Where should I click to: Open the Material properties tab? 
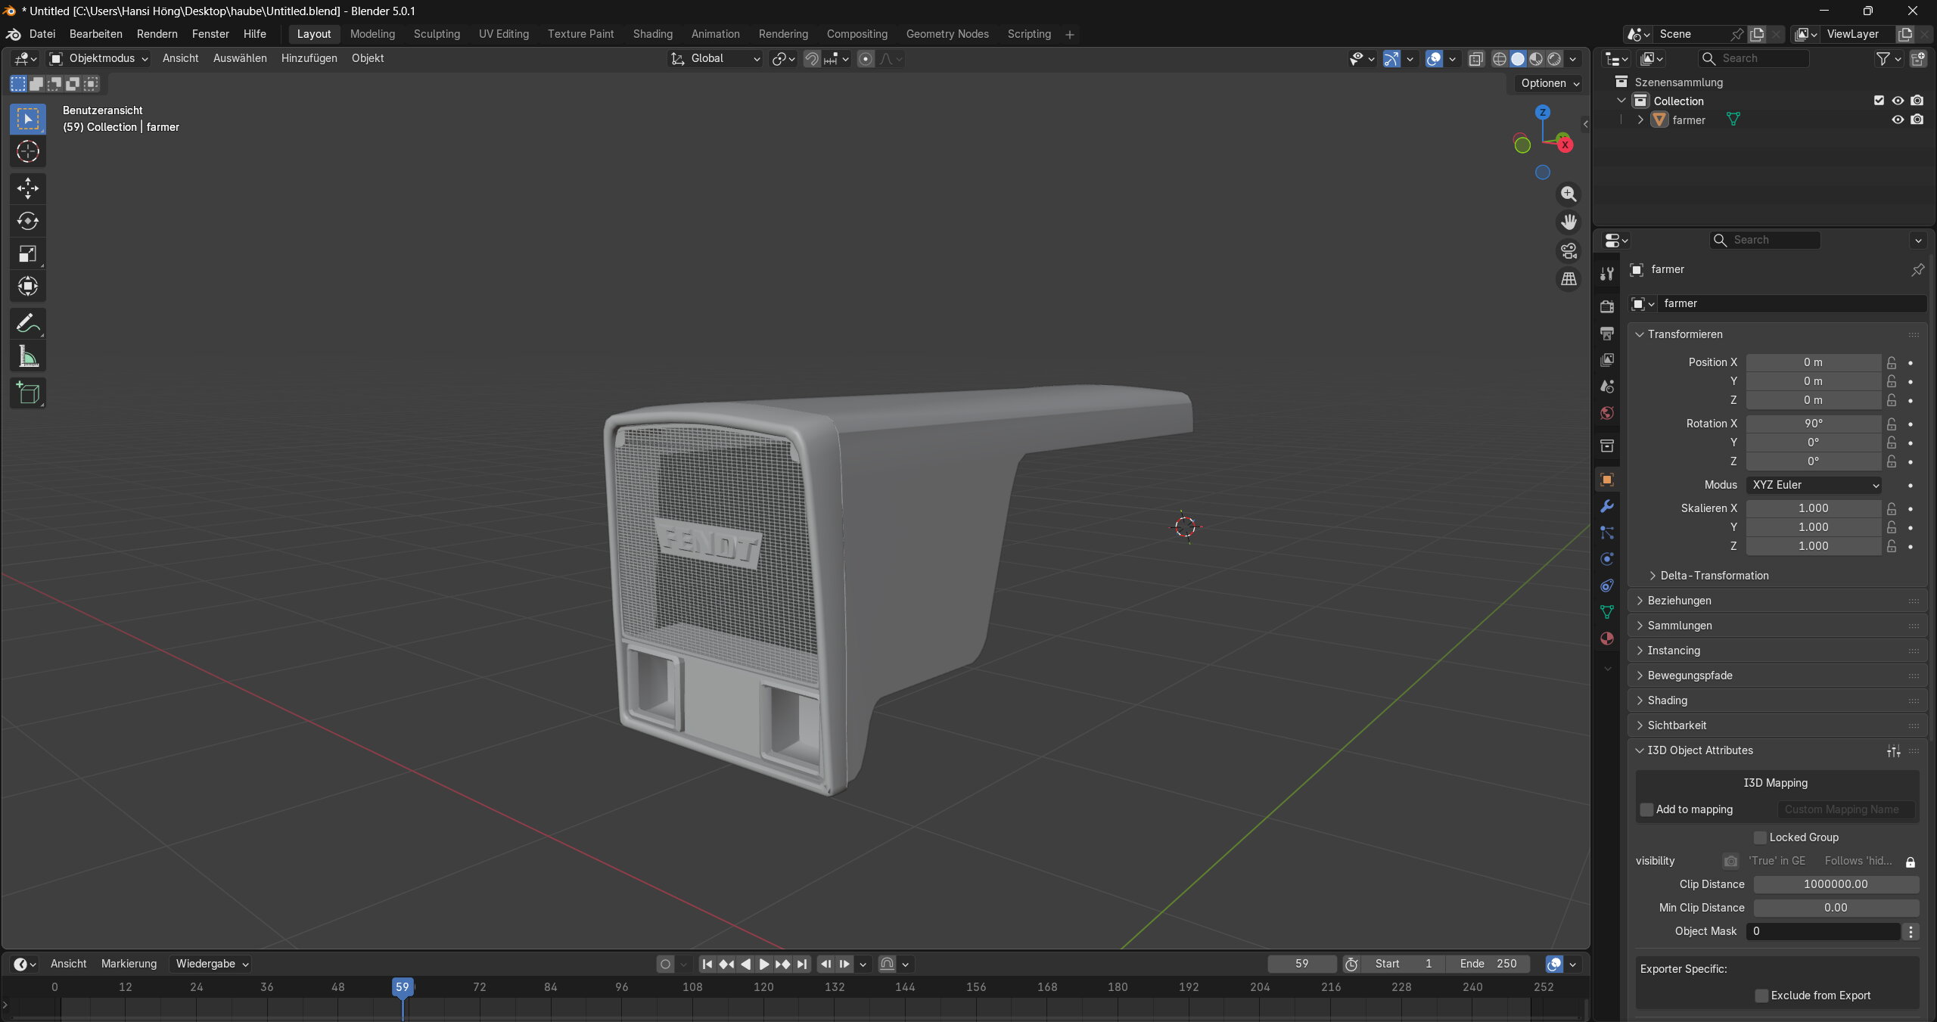click(x=1607, y=638)
